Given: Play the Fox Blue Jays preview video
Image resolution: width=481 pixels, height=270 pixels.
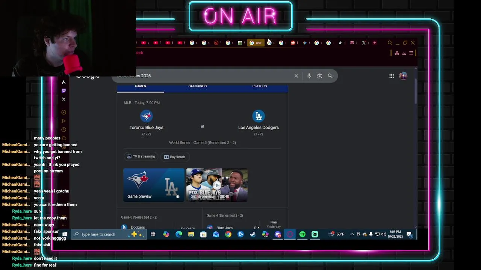Looking at the screenshot, I should pyautogui.click(x=217, y=185).
